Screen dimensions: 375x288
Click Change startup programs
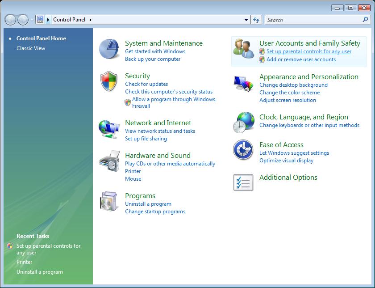coord(155,212)
